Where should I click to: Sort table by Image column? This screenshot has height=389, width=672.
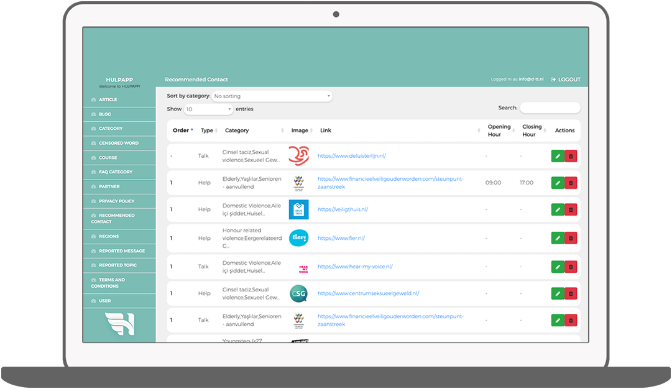point(301,130)
